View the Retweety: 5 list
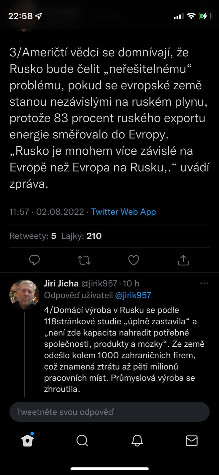The height and width of the screenshot is (475, 219). click(33, 236)
